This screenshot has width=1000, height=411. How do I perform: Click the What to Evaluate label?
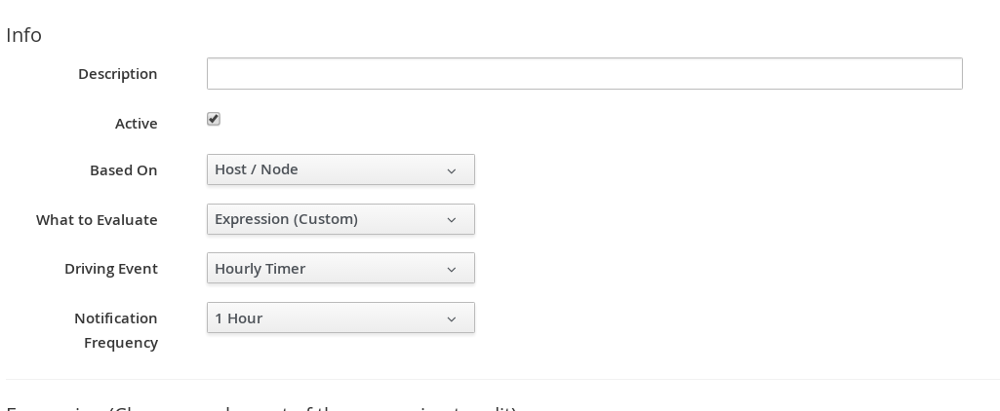(97, 220)
